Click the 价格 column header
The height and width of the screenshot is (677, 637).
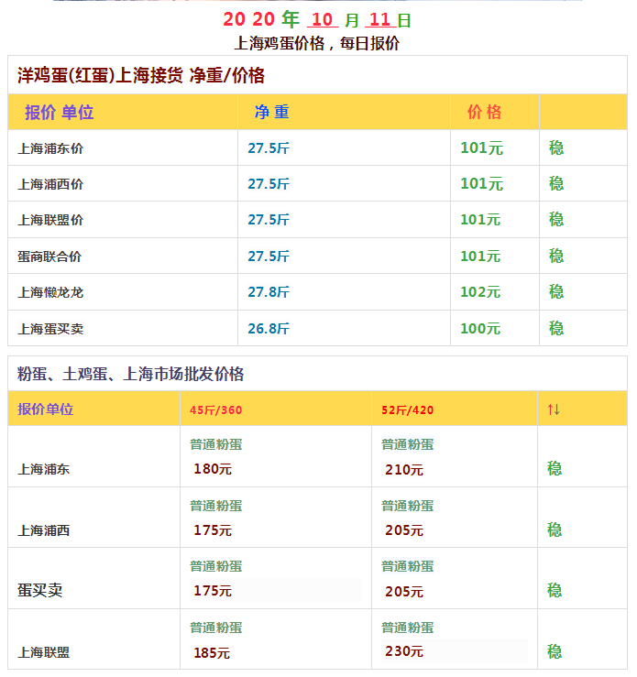[484, 113]
